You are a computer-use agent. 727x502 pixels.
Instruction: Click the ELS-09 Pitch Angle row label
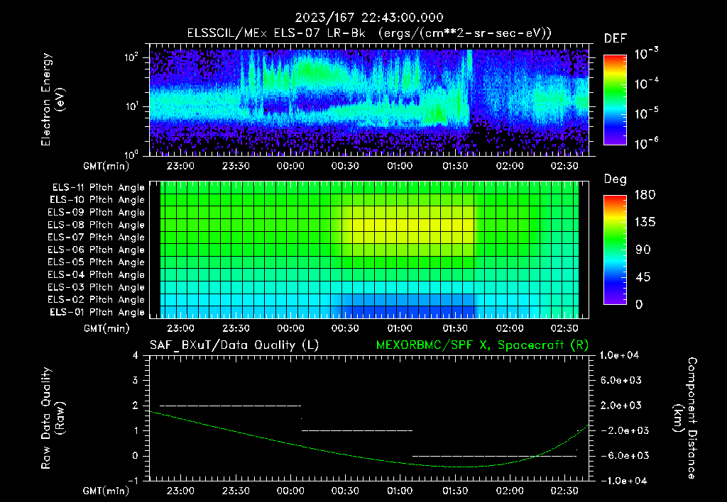97,213
